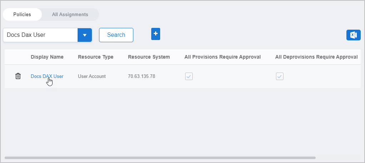This screenshot has width=365, height=163.
Task: Open the All Assignments tab
Action: coord(70,15)
